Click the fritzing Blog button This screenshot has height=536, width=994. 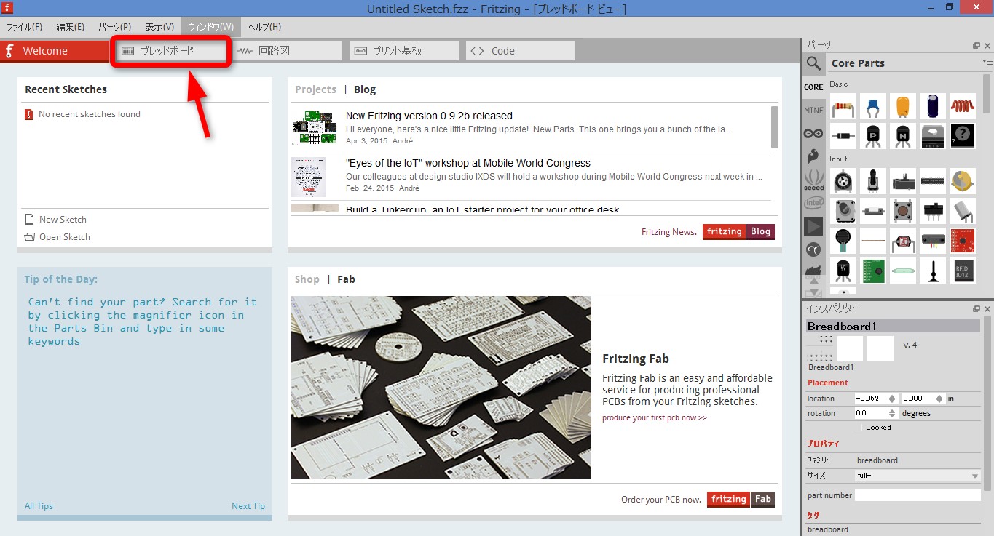738,232
